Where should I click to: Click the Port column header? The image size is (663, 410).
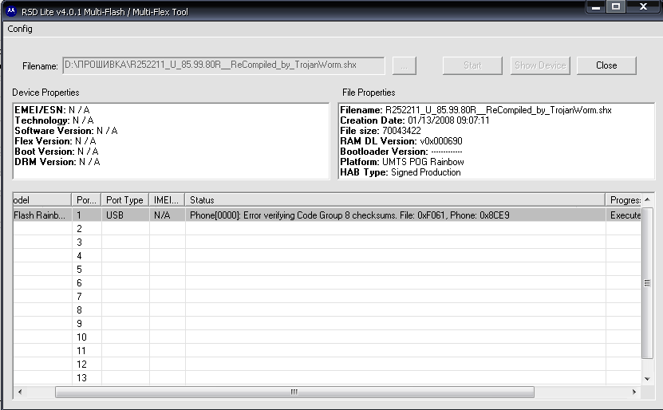click(x=87, y=200)
